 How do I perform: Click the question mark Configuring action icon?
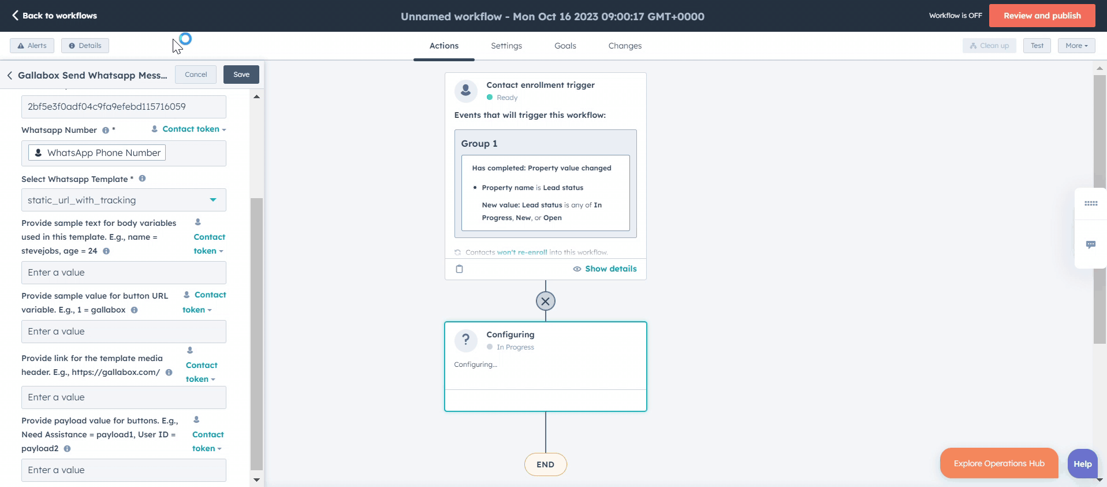(466, 340)
